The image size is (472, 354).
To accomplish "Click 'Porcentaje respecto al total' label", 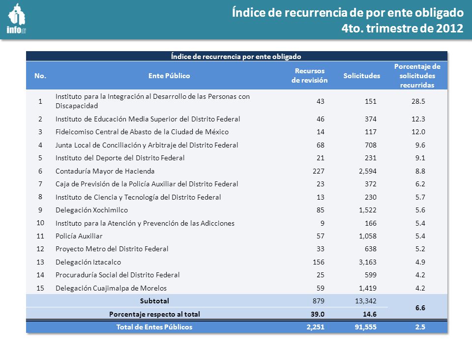I will coord(154,314).
